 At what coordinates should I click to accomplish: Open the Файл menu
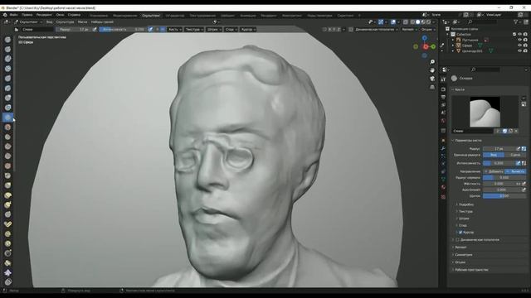tap(14, 15)
